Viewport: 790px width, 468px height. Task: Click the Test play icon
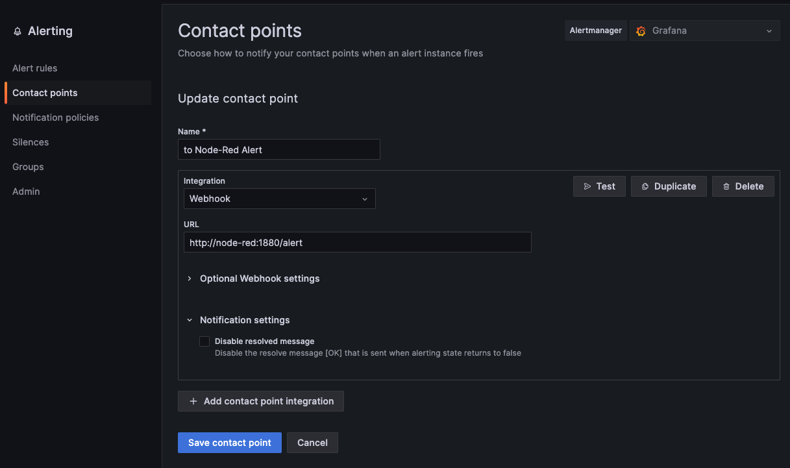click(x=587, y=186)
